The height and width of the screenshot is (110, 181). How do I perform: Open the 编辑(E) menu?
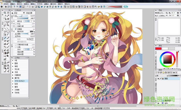coord(13,4)
